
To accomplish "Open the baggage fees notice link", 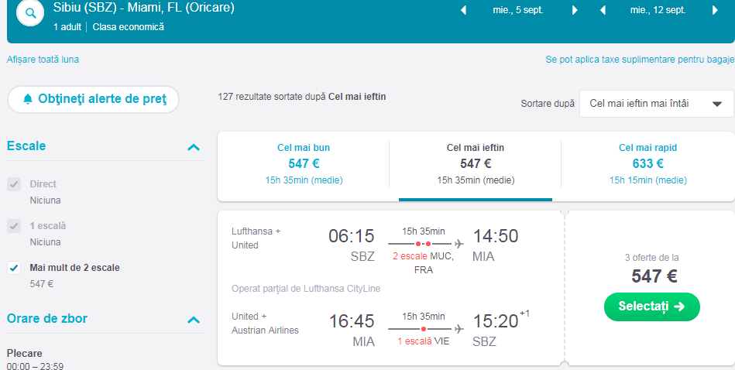I will (x=639, y=60).
